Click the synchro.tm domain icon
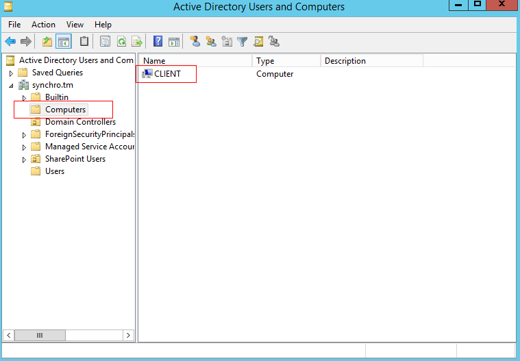 [23, 85]
